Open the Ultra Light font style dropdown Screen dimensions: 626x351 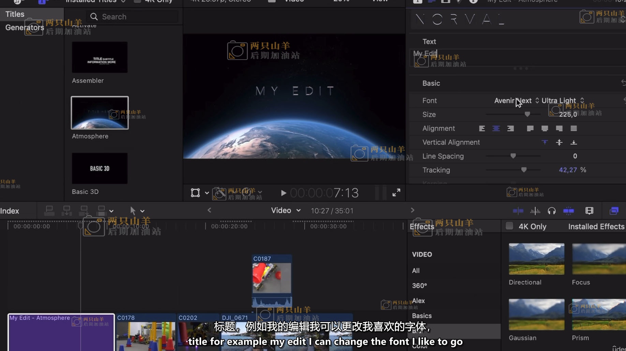coord(563,101)
